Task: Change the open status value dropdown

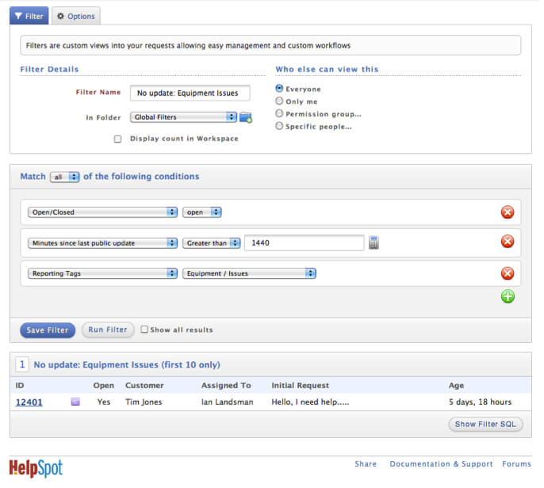Action: click(x=202, y=212)
